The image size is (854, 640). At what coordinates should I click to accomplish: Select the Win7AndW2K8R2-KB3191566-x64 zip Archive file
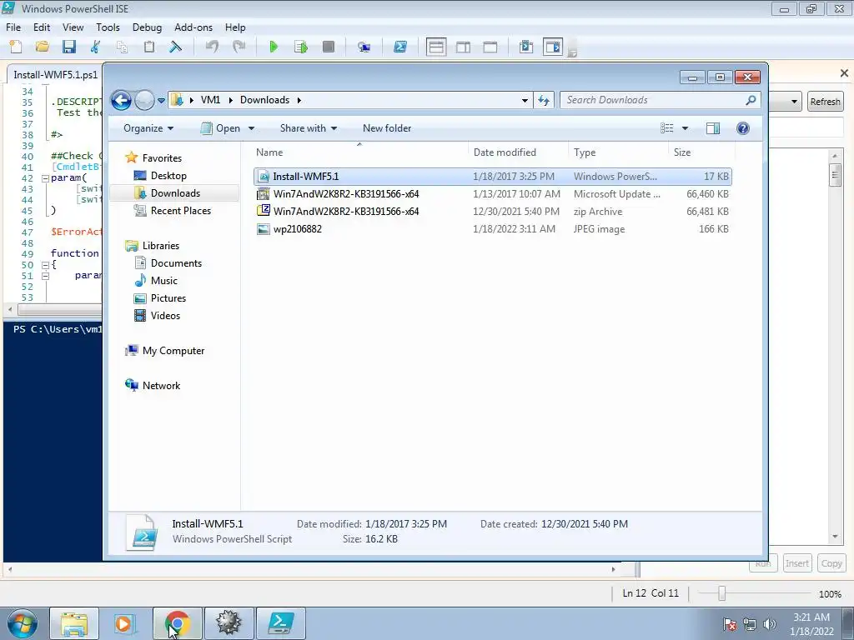[493, 212]
